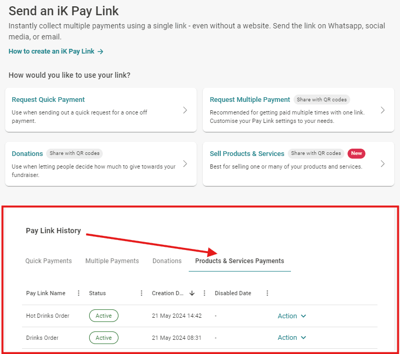Click the Request Multiple Payment chevron arrow
Viewport: 400px width, 354px height.
point(383,110)
